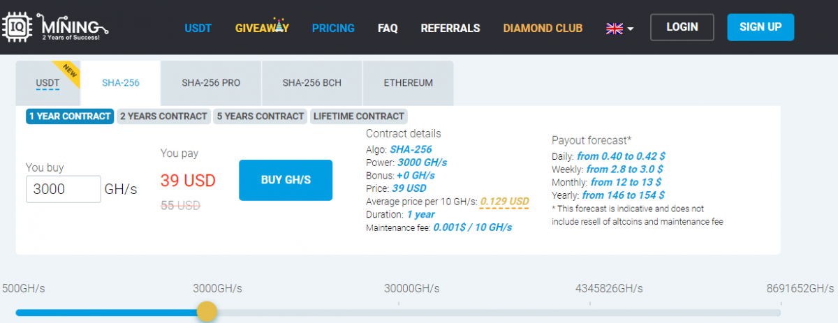
Task: Click the yellow hashrate slider handle
Action: [207, 311]
